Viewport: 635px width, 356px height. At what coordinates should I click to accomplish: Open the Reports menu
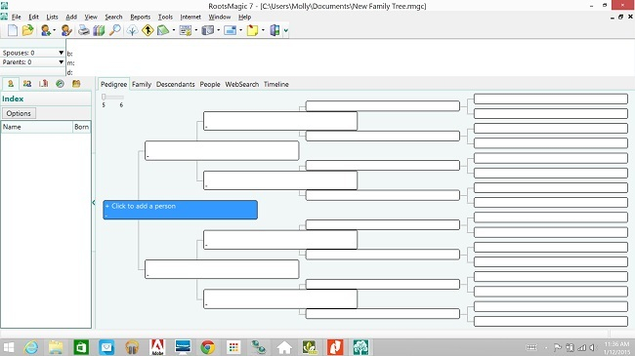click(140, 17)
